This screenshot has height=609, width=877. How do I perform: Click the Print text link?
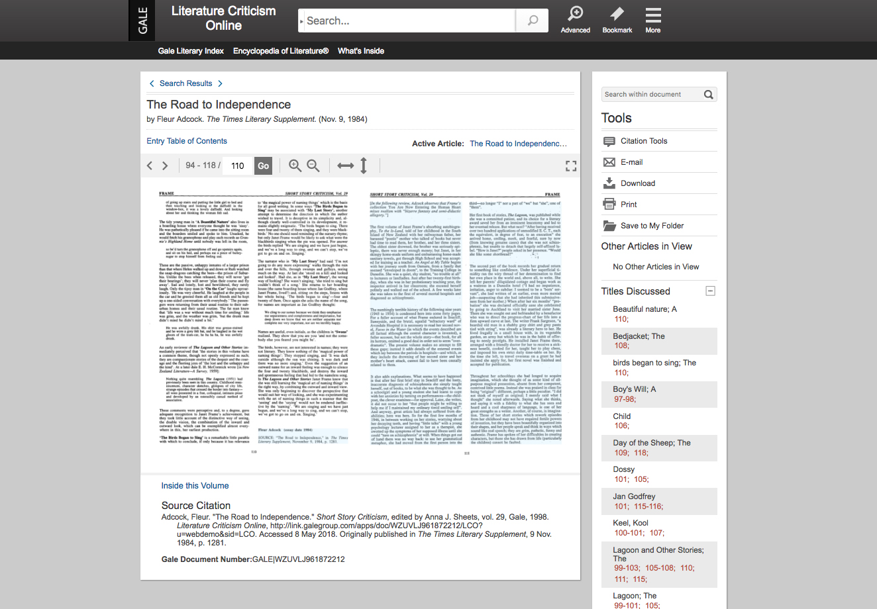[x=629, y=205]
